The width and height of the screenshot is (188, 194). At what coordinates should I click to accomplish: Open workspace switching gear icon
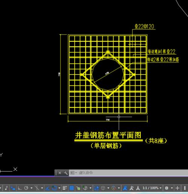point(167,188)
